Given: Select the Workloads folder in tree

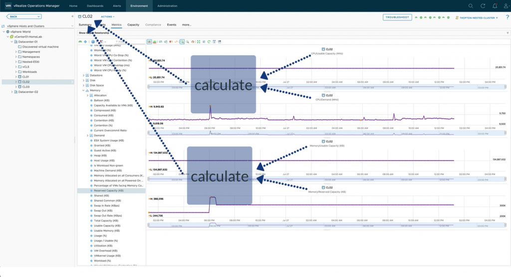Looking at the screenshot, I should click(x=29, y=72).
